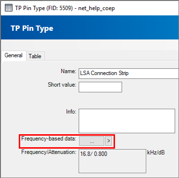Image resolution: width=179 pixels, height=178 pixels.
Task: Click inside the Info text area
Action: pyautogui.click(x=127, y=121)
